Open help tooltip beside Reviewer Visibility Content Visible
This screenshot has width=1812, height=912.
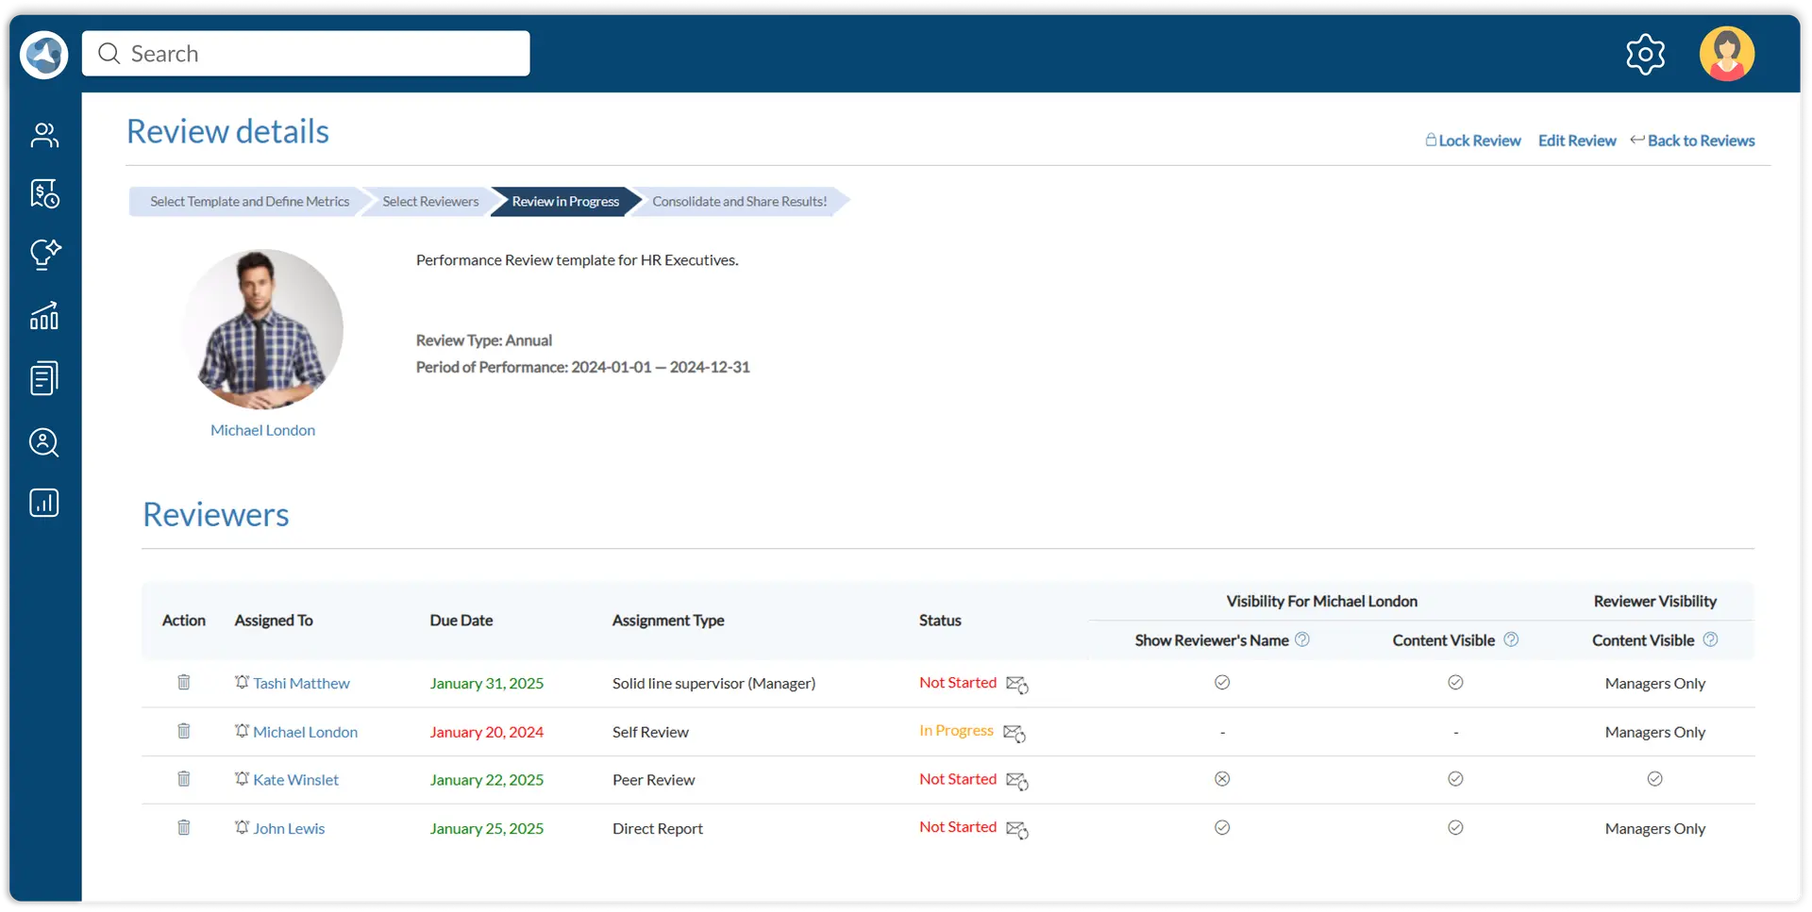click(x=1710, y=639)
